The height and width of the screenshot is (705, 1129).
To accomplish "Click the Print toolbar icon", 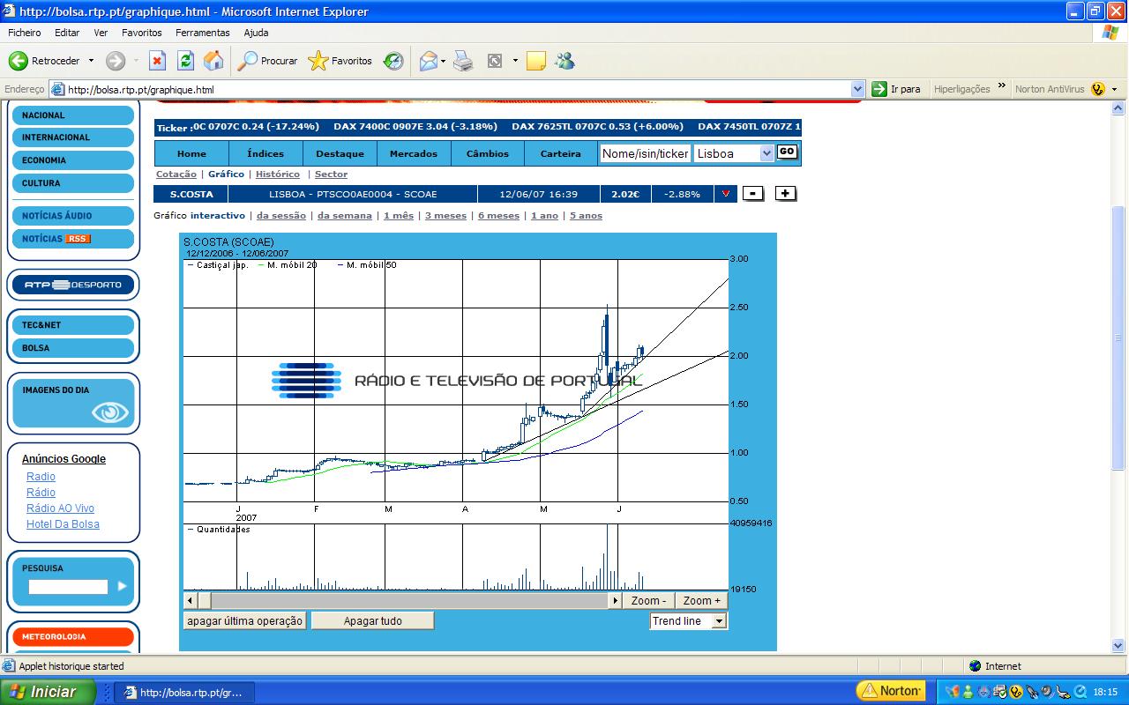I will tap(463, 61).
